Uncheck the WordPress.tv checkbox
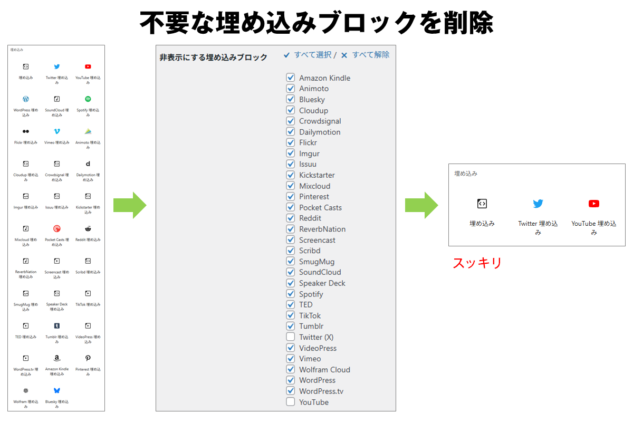The width and height of the screenshot is (633, 422). pos(291,391)
